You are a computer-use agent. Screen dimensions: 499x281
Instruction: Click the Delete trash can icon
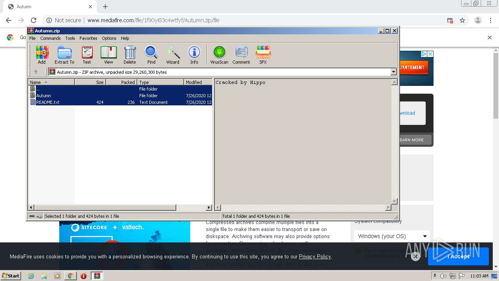pos(130,55)
